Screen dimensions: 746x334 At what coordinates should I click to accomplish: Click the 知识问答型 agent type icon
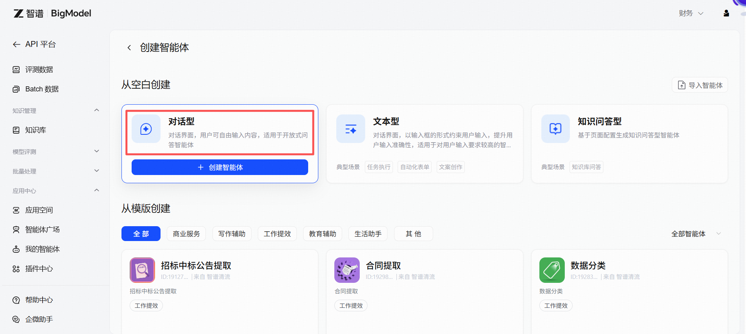tap(555, 129)
